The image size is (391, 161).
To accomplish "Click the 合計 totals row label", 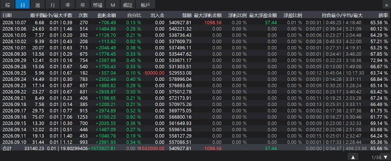I will point(7,148).
